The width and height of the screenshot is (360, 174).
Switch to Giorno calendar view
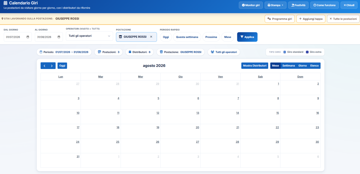(x=302, y=66)
